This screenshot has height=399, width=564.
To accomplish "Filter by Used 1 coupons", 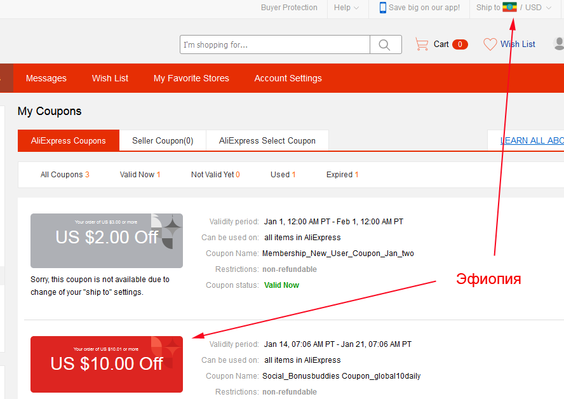I will (283, 175).
